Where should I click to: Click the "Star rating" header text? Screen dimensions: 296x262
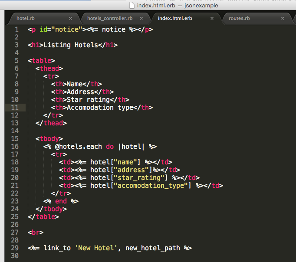(x=89, y=100)
